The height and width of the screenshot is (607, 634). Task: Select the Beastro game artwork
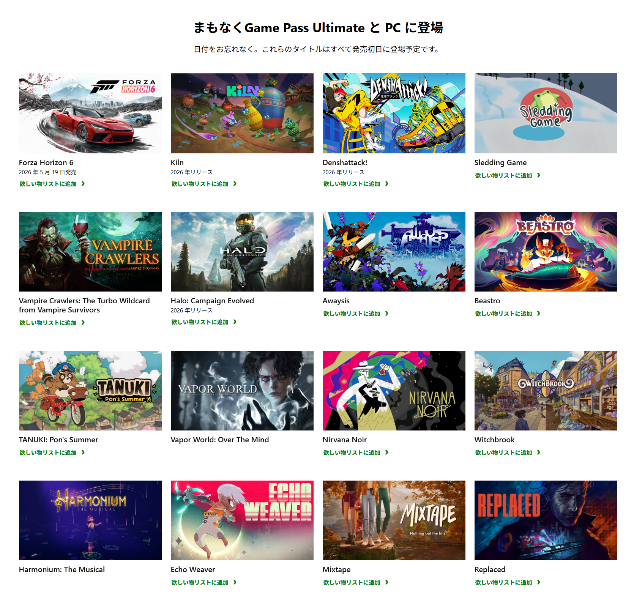[546, 252]
